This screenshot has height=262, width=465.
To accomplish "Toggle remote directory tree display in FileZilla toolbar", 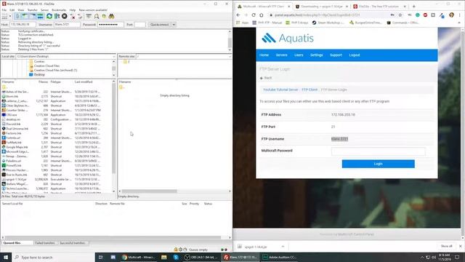I will (33, 16).
